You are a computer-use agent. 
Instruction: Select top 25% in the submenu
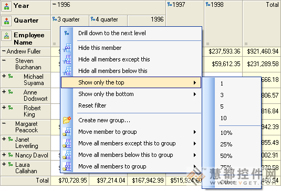click(232, 144)
